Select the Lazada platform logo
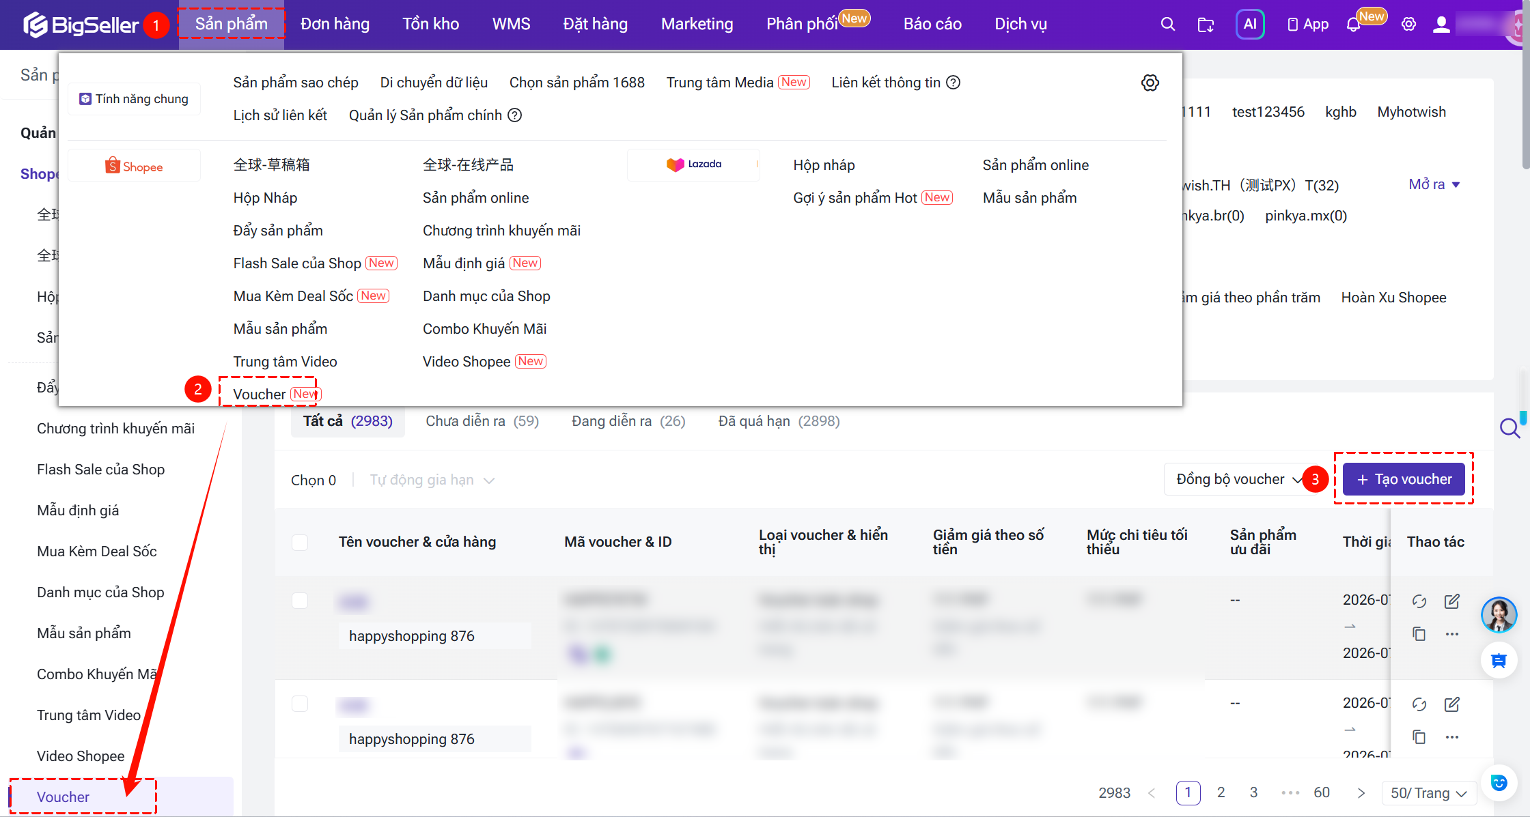This screenshot has width=1530, height=817. [694, 164]
